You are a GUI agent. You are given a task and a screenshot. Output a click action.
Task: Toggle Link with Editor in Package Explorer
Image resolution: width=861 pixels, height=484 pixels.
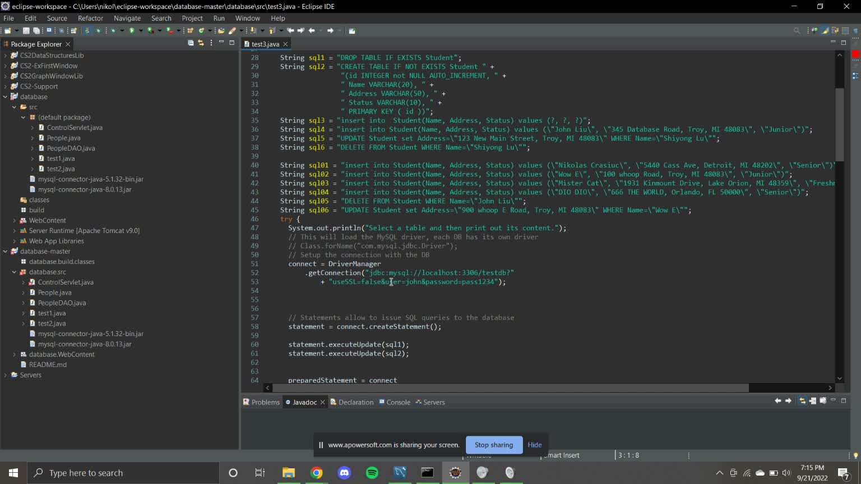(201, 43)
